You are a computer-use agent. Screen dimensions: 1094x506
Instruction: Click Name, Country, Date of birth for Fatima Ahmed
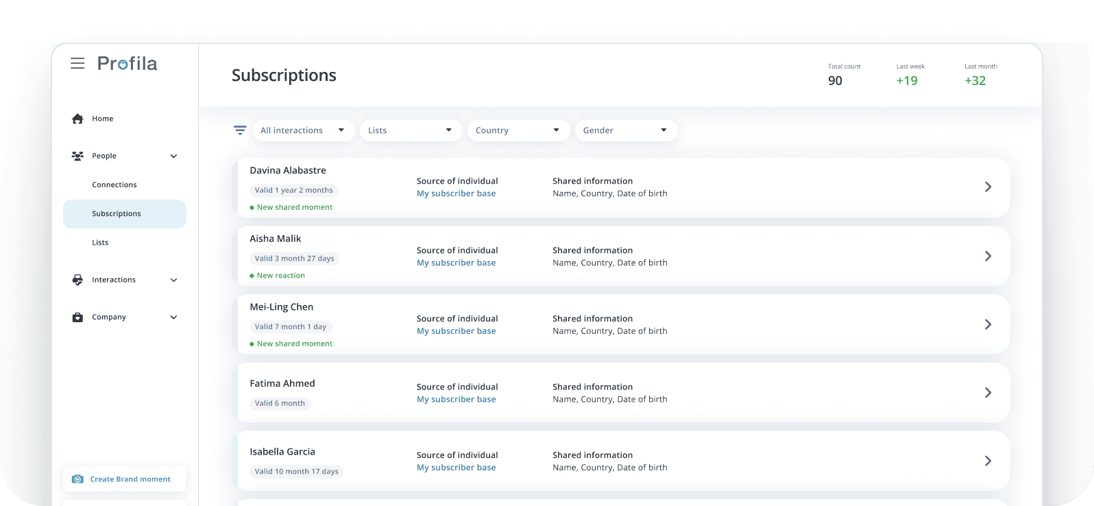610,399
